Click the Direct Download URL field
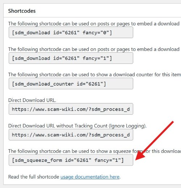The image size is (181, 188). 71,109
